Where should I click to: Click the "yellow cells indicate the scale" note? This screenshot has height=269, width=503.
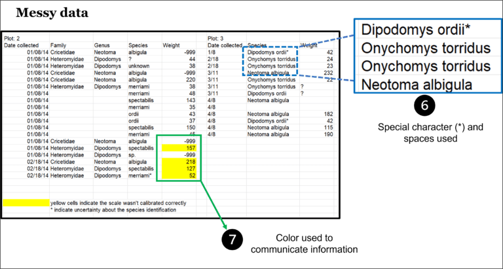(118, 203)
